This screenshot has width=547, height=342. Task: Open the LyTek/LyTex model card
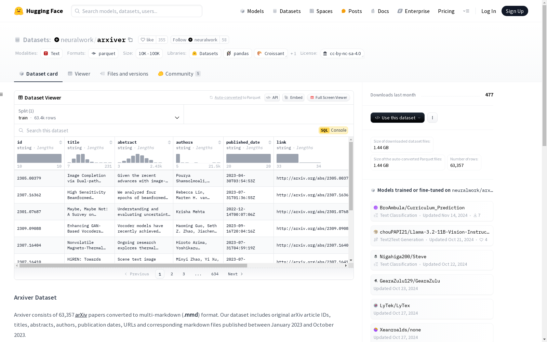click(432, 309)
